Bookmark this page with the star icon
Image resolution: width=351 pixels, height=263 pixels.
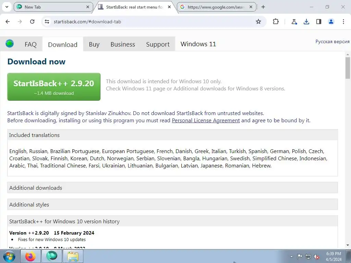point(258,22)
